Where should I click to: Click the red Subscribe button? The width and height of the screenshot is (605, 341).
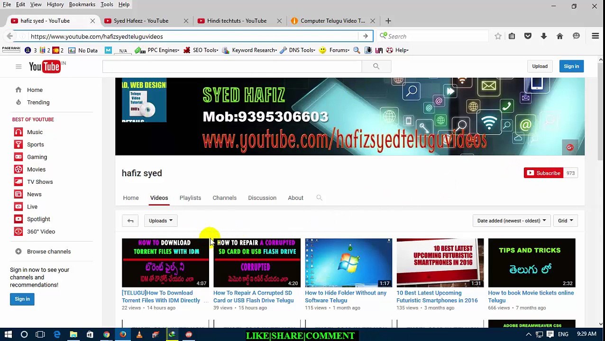pos(543,173)
